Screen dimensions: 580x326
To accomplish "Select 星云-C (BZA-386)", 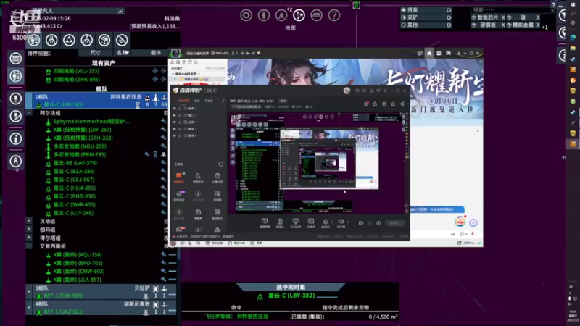I will (74, 172).
